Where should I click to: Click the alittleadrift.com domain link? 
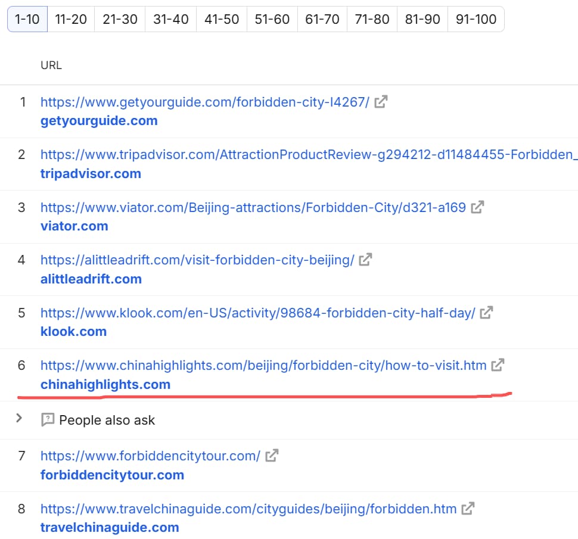91,279
